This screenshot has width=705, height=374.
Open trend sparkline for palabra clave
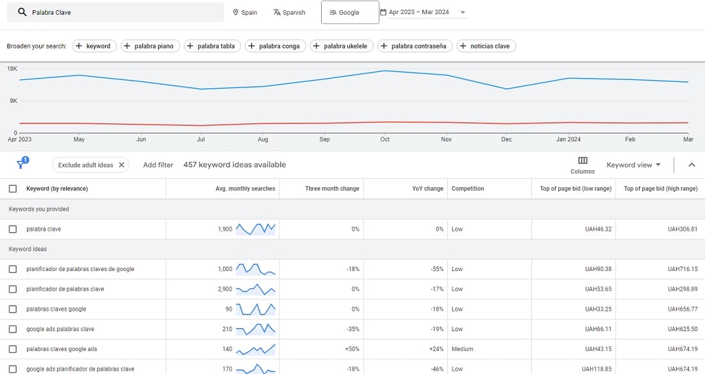point(256,229)
